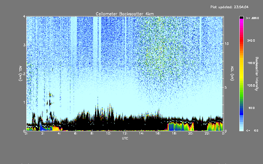Viewport: 263px width, 164px height.
Task: Click the '1' km tick on the left axis
Action: click(x=24, y=102)
